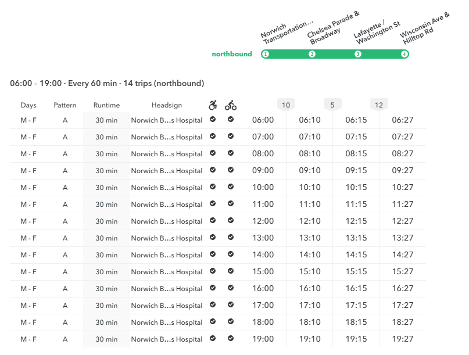Click the 17:27 time cell
Image resolution: width=469 pixels, height=355 pixels.
pos(403,305)
